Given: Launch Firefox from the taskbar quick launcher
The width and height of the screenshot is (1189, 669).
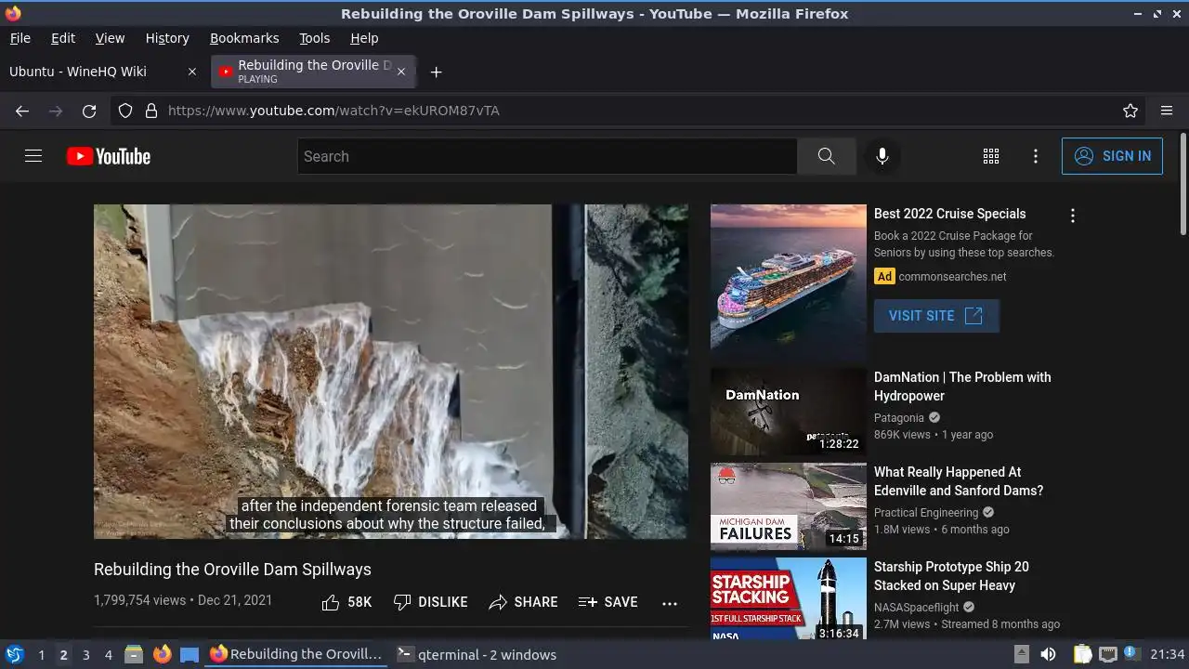Looking at the screenshot, I should coord(162,654).
